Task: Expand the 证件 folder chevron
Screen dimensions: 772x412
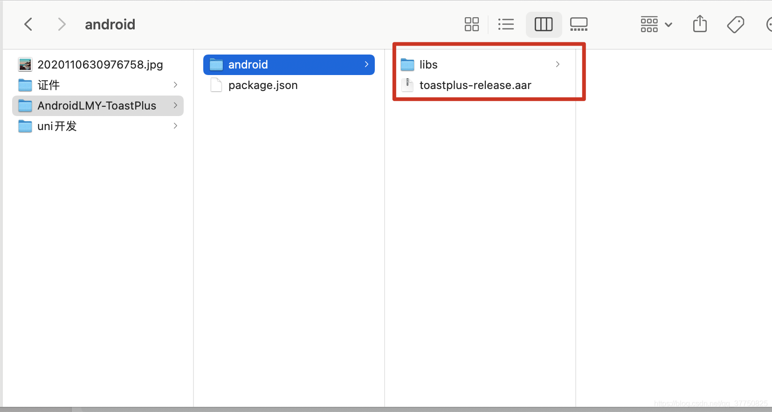Action: (175, 85)
